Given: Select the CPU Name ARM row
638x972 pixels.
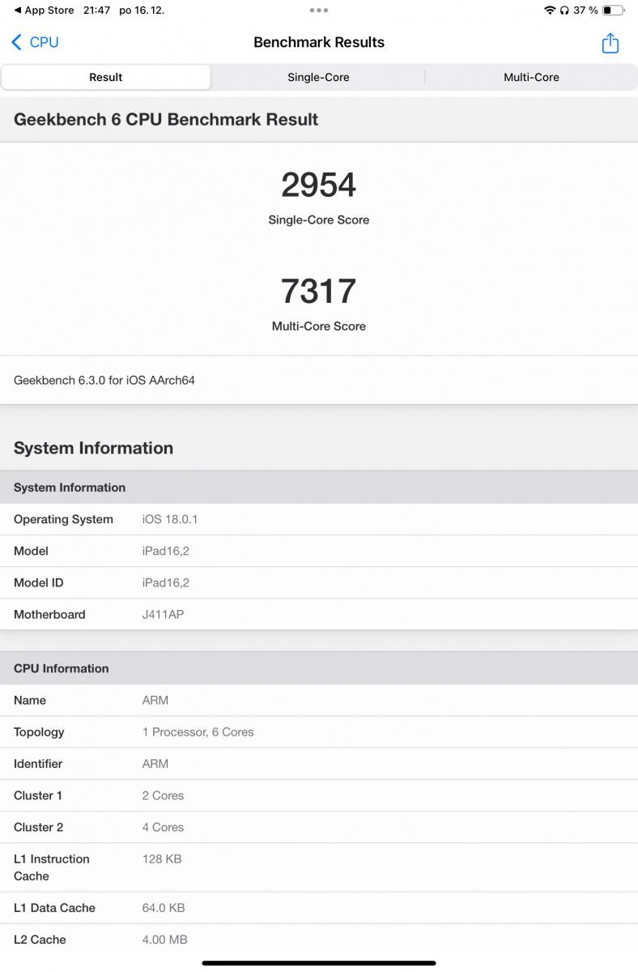Looking at the screenshot, I should (319, 700).
